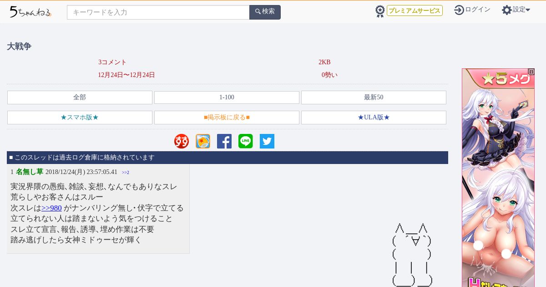Click the 12月24日〜12月24日 date range

[126, 75]
